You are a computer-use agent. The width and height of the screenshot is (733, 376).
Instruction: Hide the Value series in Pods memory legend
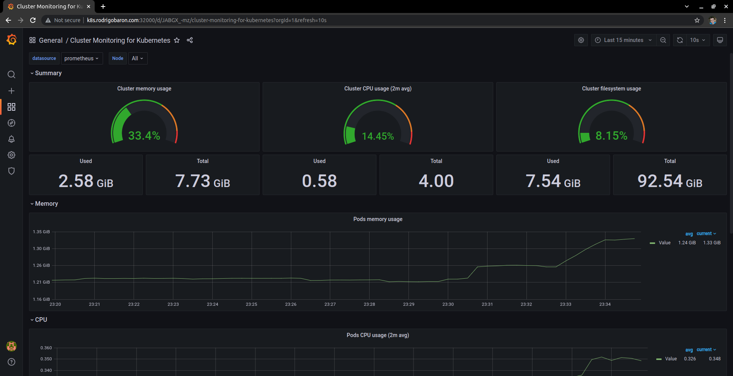[x=665, y=242]
